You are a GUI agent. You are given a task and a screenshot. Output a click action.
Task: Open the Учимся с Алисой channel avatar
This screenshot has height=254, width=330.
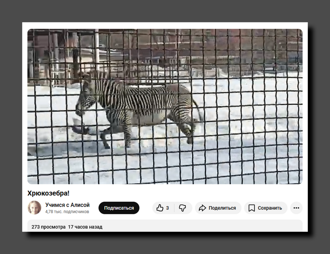point(34,208)
